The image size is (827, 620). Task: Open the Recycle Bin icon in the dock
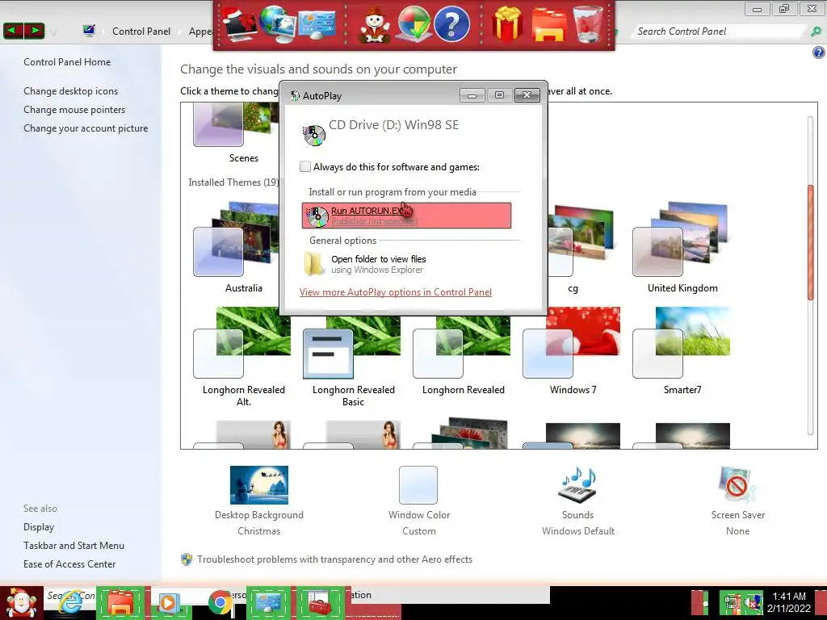coord(588,23)
